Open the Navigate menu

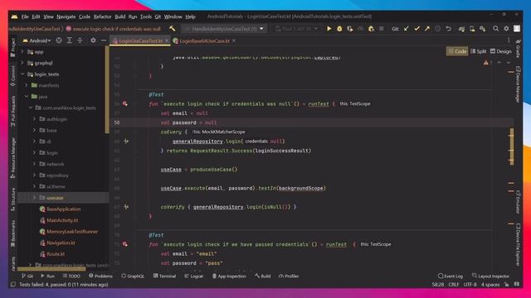tap(66, 17)
